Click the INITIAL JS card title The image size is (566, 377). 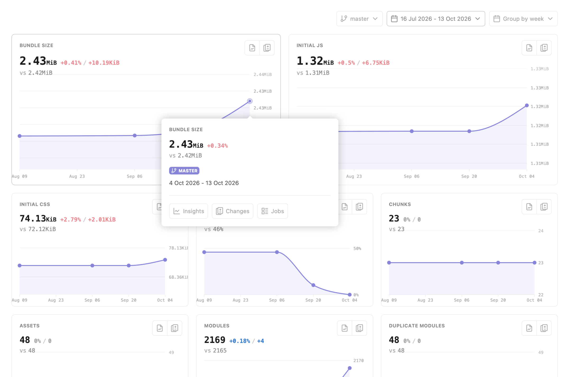pyautogui.click(x=310, y=45)
